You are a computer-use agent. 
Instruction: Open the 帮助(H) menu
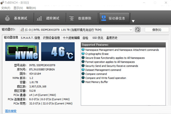pos(31,8)
